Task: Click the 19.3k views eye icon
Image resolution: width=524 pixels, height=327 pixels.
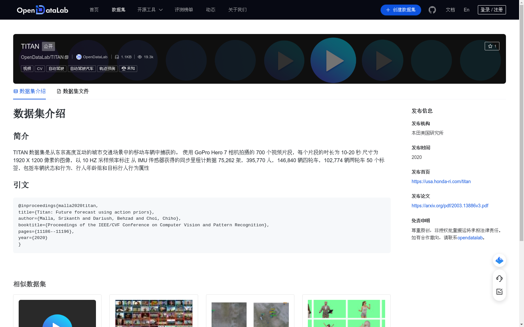Action: coord(140,57)
